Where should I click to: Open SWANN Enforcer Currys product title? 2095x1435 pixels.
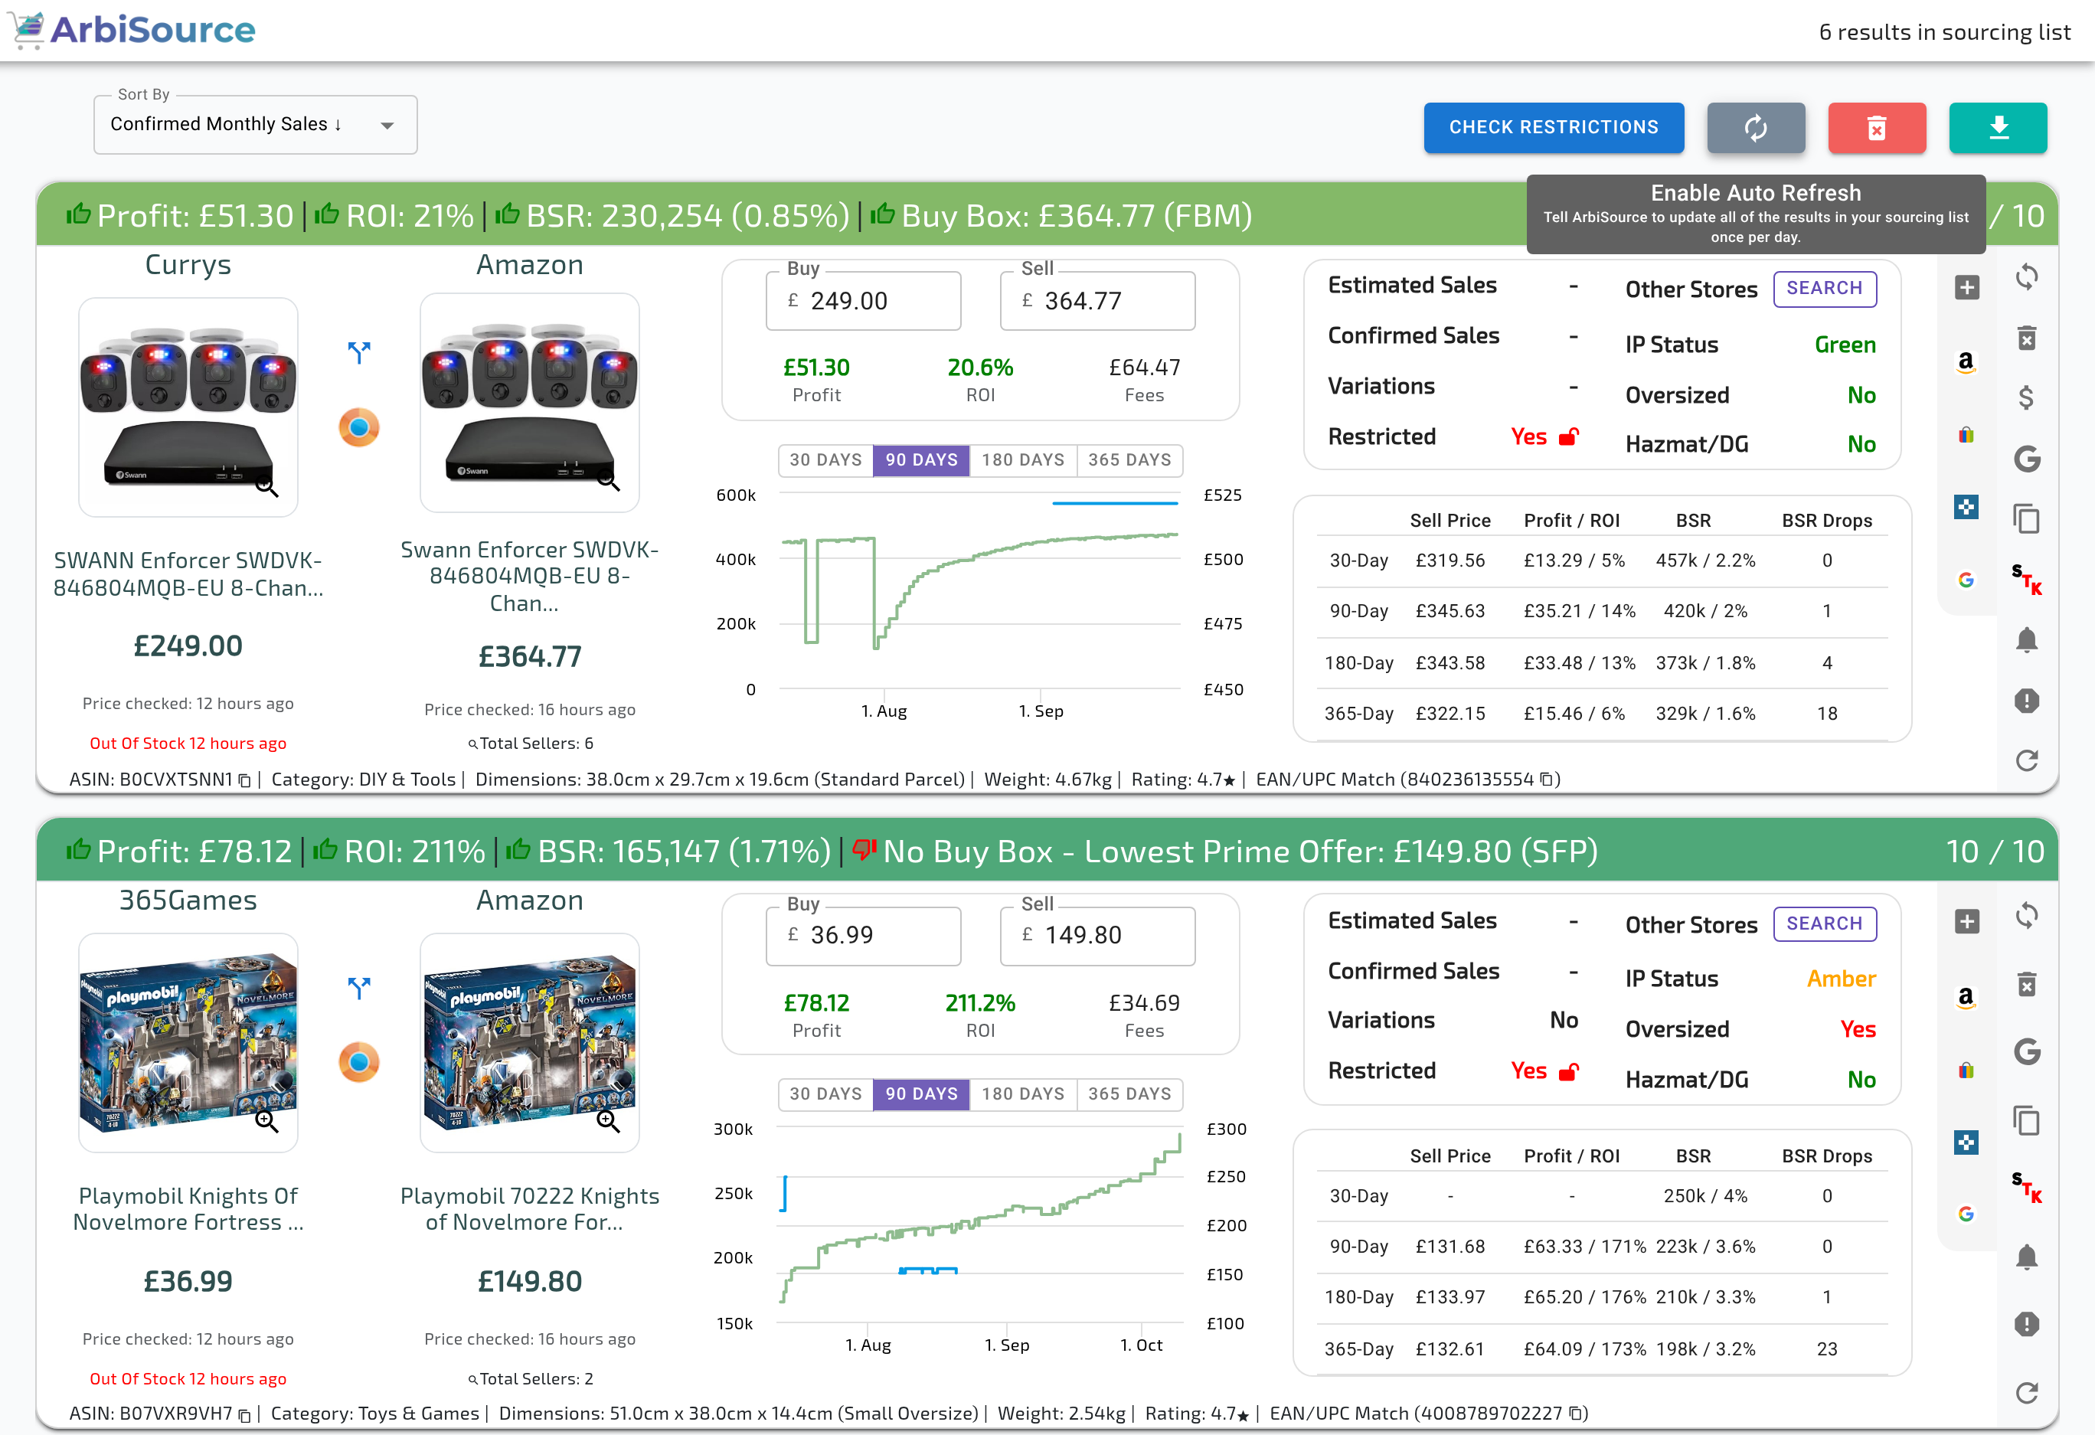coord(188,574)
